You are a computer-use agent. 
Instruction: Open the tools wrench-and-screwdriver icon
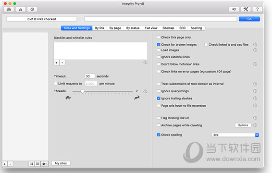(246, 9)
